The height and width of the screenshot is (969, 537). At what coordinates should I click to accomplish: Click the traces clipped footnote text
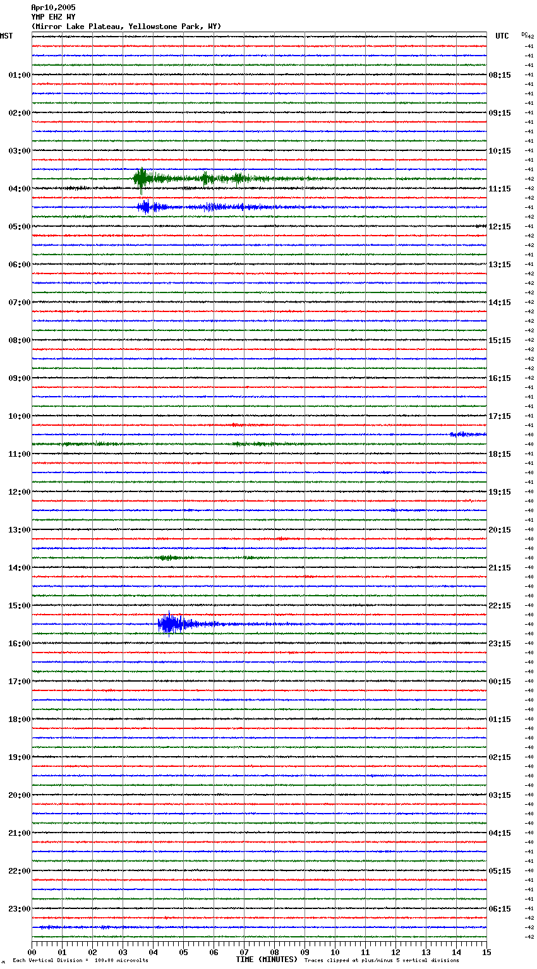382,960
